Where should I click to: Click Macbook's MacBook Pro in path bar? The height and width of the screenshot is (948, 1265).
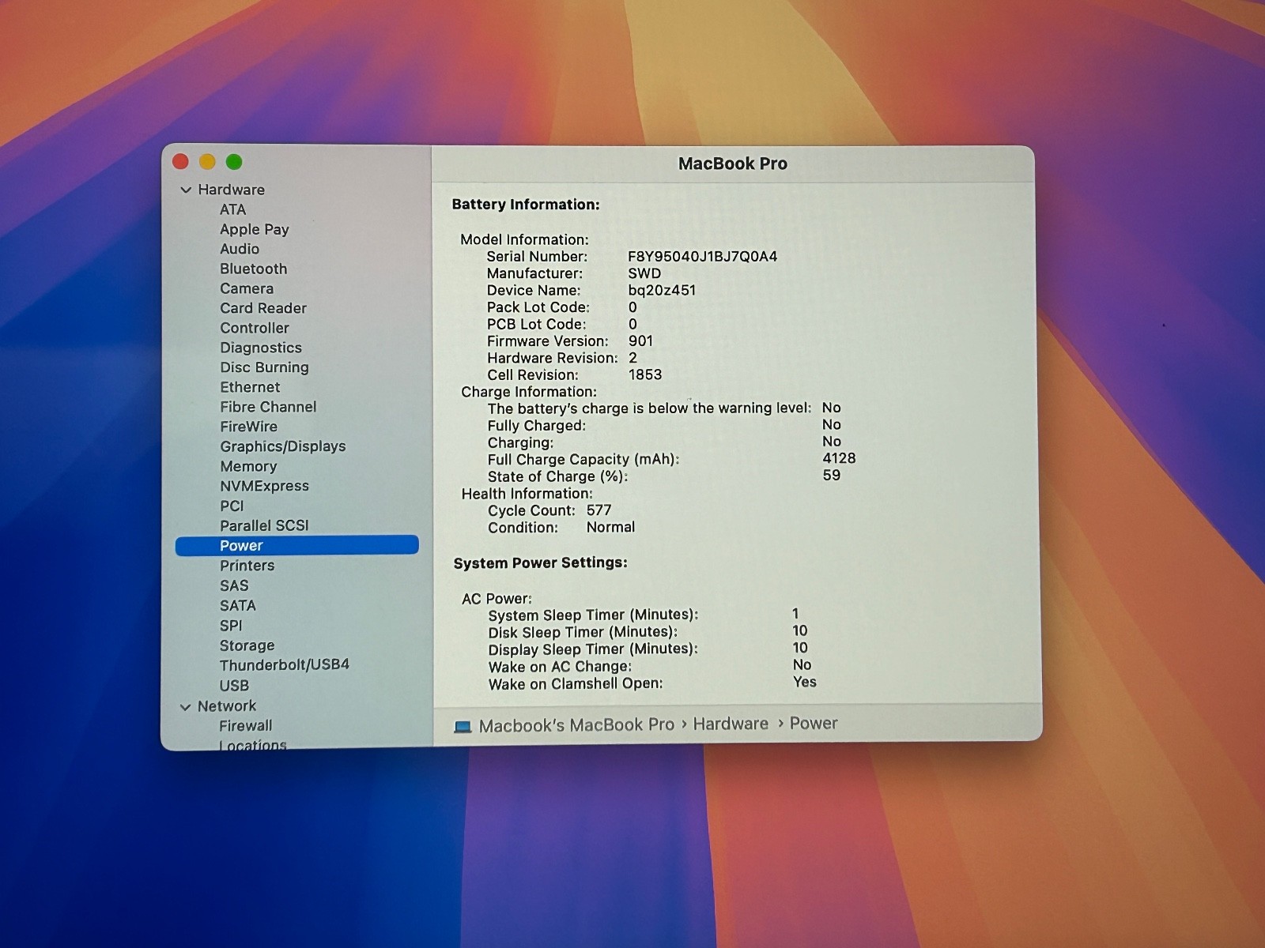[x=576, y=725]
